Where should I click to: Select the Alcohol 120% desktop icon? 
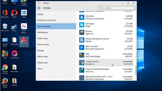coord(24,42)
